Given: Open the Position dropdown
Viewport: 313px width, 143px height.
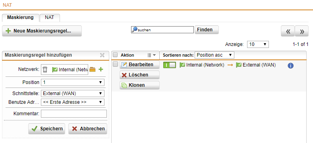Looking at the screenshot, I should 73,82.
